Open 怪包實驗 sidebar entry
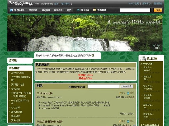 coord(16,89)
